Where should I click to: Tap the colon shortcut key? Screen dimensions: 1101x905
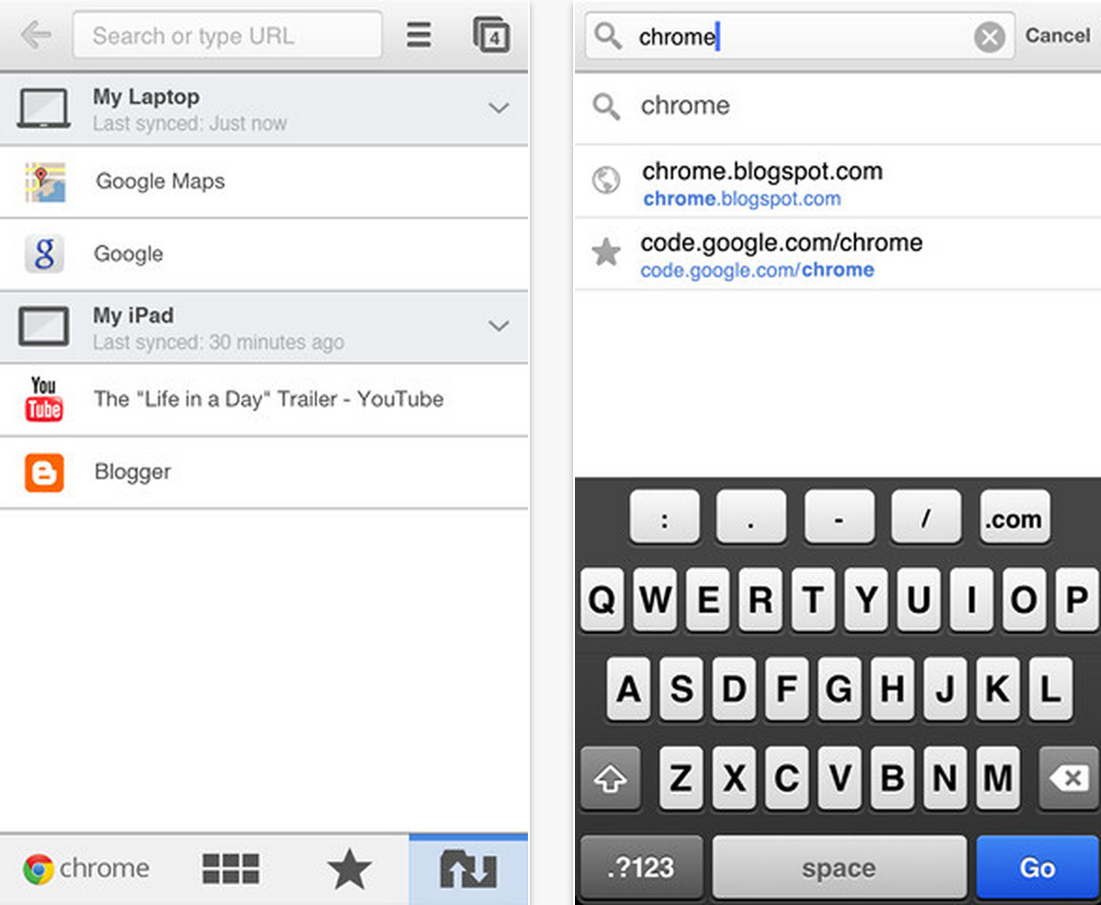pos(665,518)
